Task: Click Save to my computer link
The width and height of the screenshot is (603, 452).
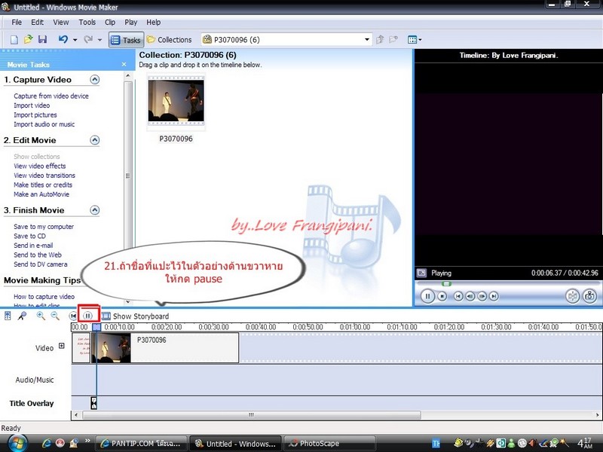Action: pos(44,227)
